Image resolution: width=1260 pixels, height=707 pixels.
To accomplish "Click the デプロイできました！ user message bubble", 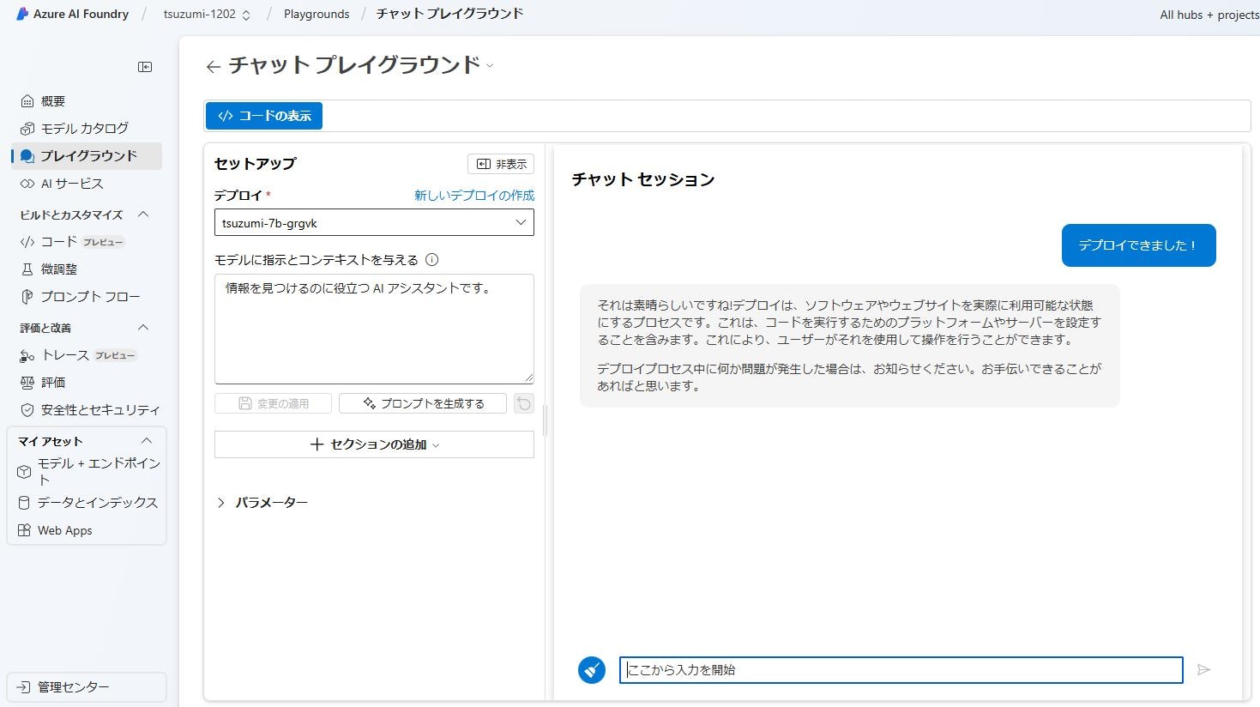I will (1138, 245).
